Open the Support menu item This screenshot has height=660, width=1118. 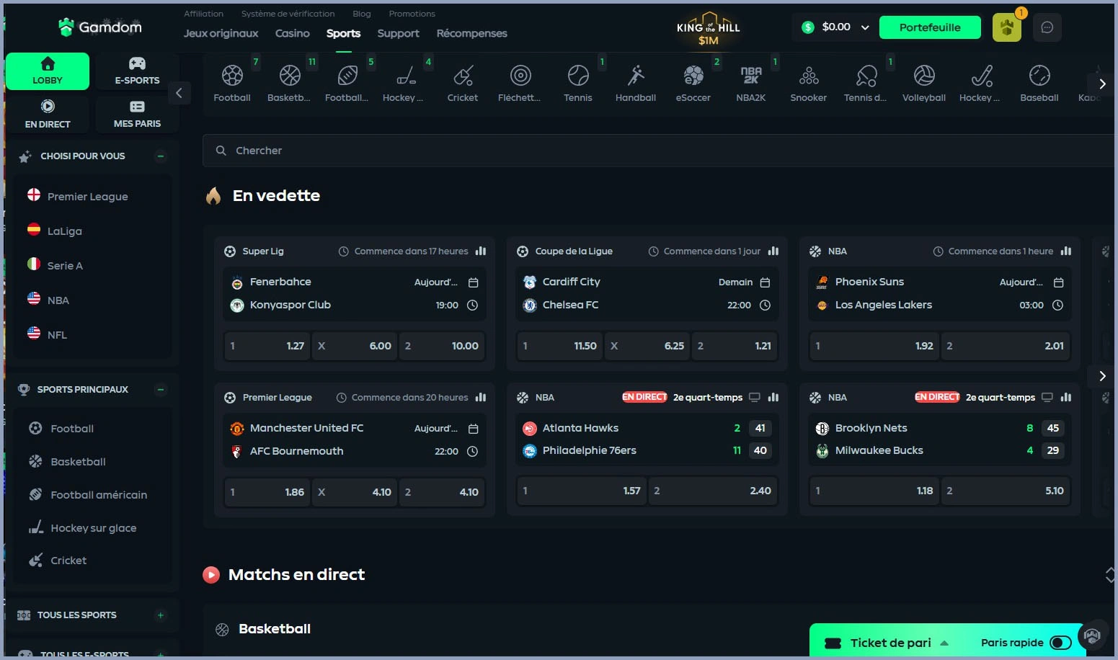[x=398, y=33]
